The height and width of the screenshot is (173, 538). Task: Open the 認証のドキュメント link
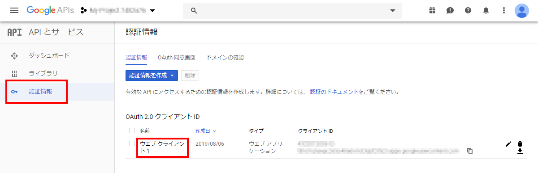coord(334,92)
